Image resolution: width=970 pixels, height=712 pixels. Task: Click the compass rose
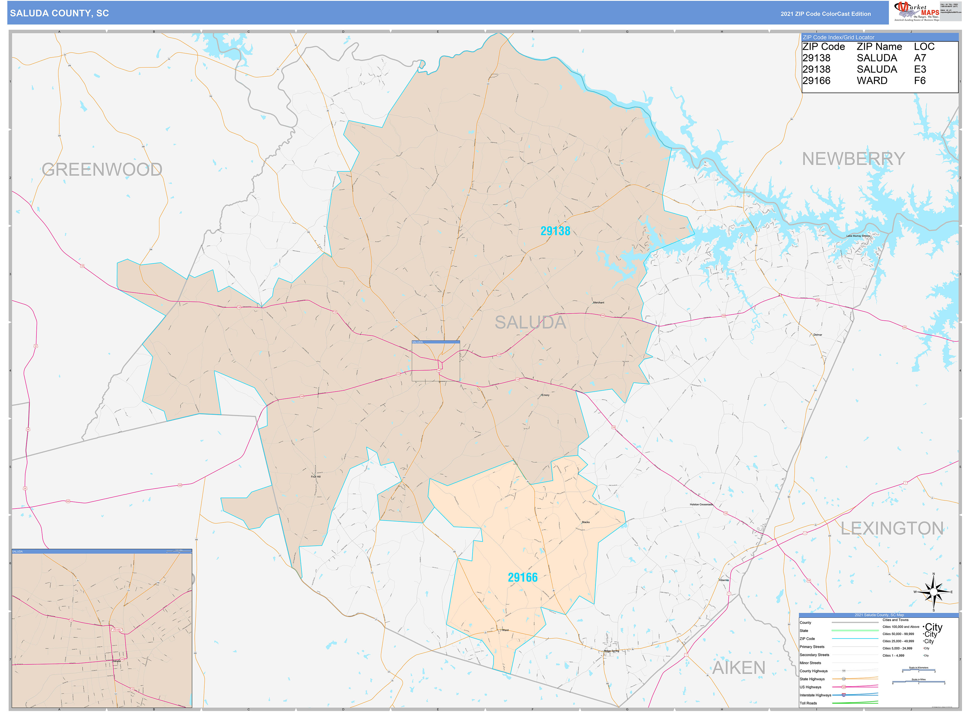933,593
